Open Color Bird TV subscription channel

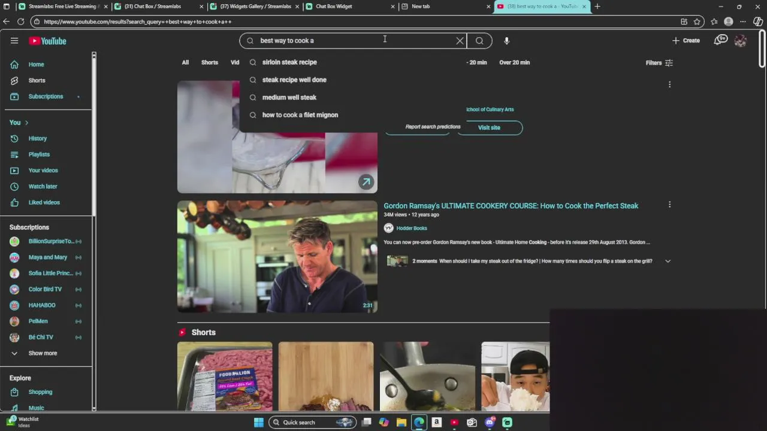pyautogui.click(x=45, y=289)
